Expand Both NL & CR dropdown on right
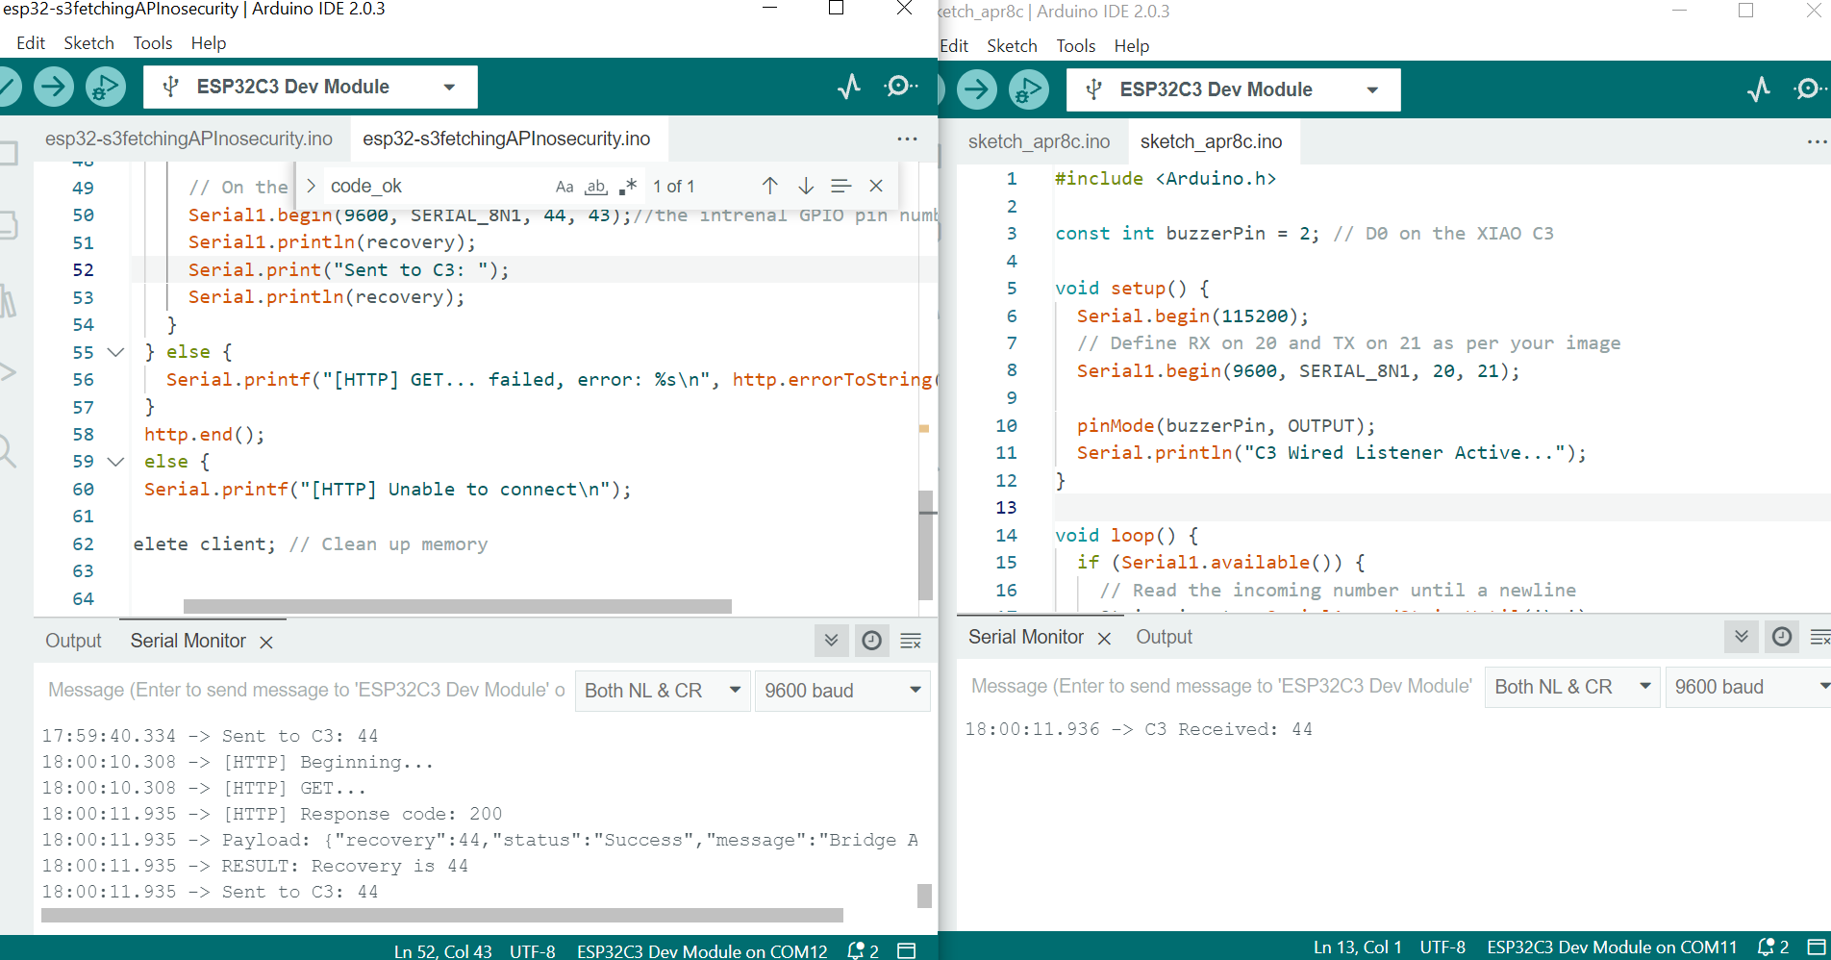 [x=1571, y=687]
